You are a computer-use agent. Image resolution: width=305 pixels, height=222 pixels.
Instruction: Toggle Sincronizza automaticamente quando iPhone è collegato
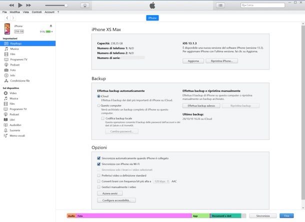pos(99,158)
